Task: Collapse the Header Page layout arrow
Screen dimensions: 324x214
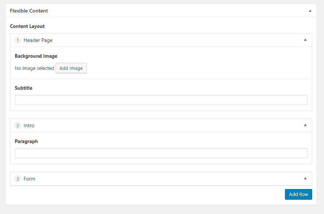Action: coord(305,40)
